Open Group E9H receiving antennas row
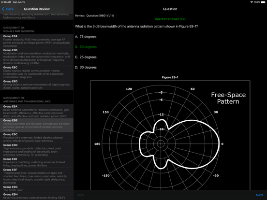This screenshot has width=267, height=200. pos(37,196)
